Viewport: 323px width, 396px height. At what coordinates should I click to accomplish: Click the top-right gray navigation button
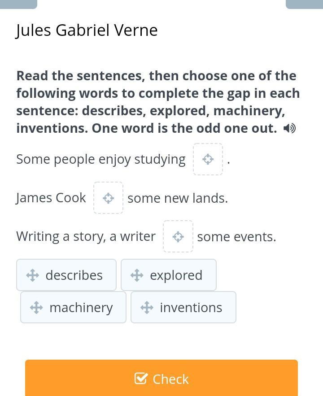[304, 4]
